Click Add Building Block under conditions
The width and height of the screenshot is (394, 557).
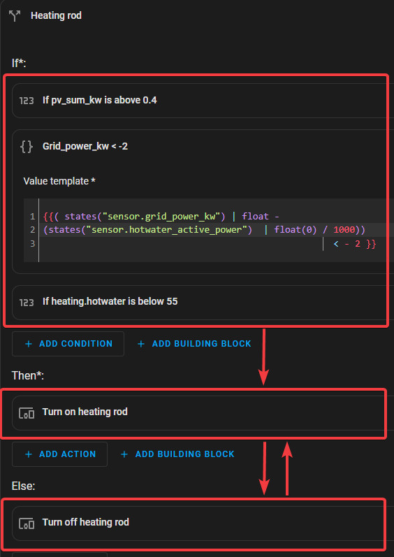coord(194,344)
